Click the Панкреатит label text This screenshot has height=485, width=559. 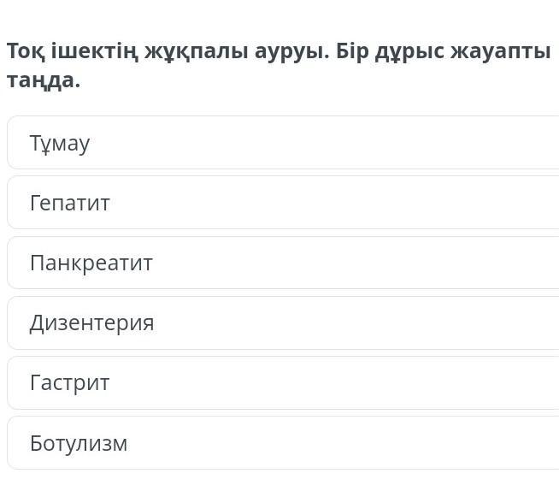[91, 263]
